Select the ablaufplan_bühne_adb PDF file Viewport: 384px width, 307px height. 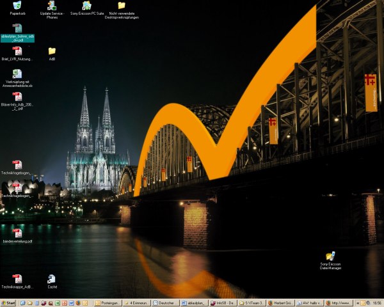click(17, 29)
